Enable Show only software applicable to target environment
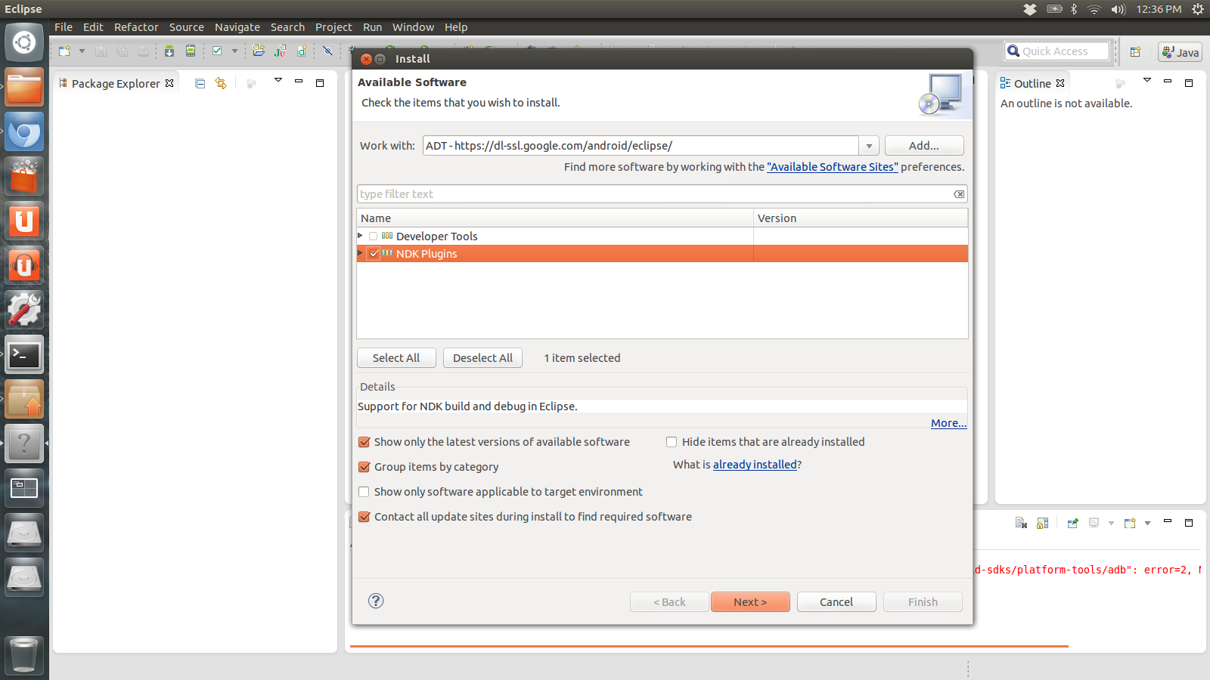1210x680 pixels. (x=364, y=492)
